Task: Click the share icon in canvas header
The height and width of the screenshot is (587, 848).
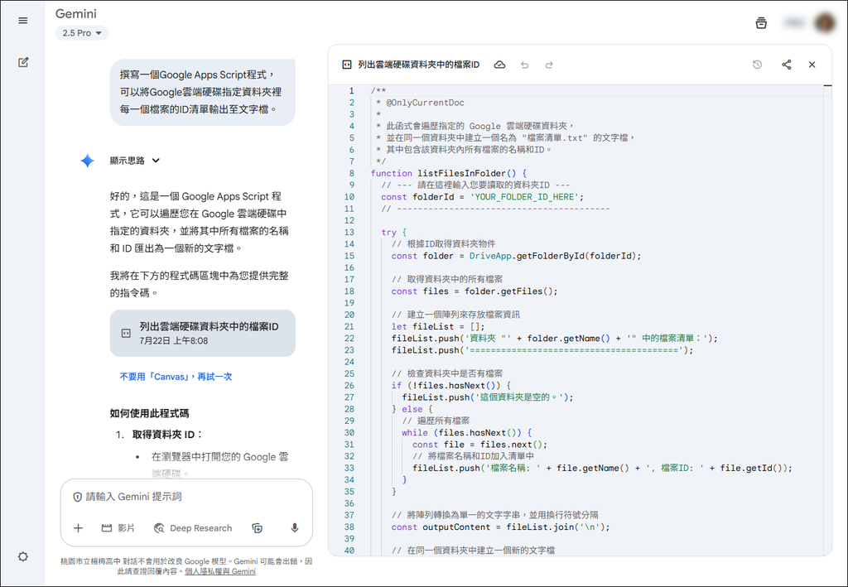Action: pyautogui.click(x=787, y=65)
